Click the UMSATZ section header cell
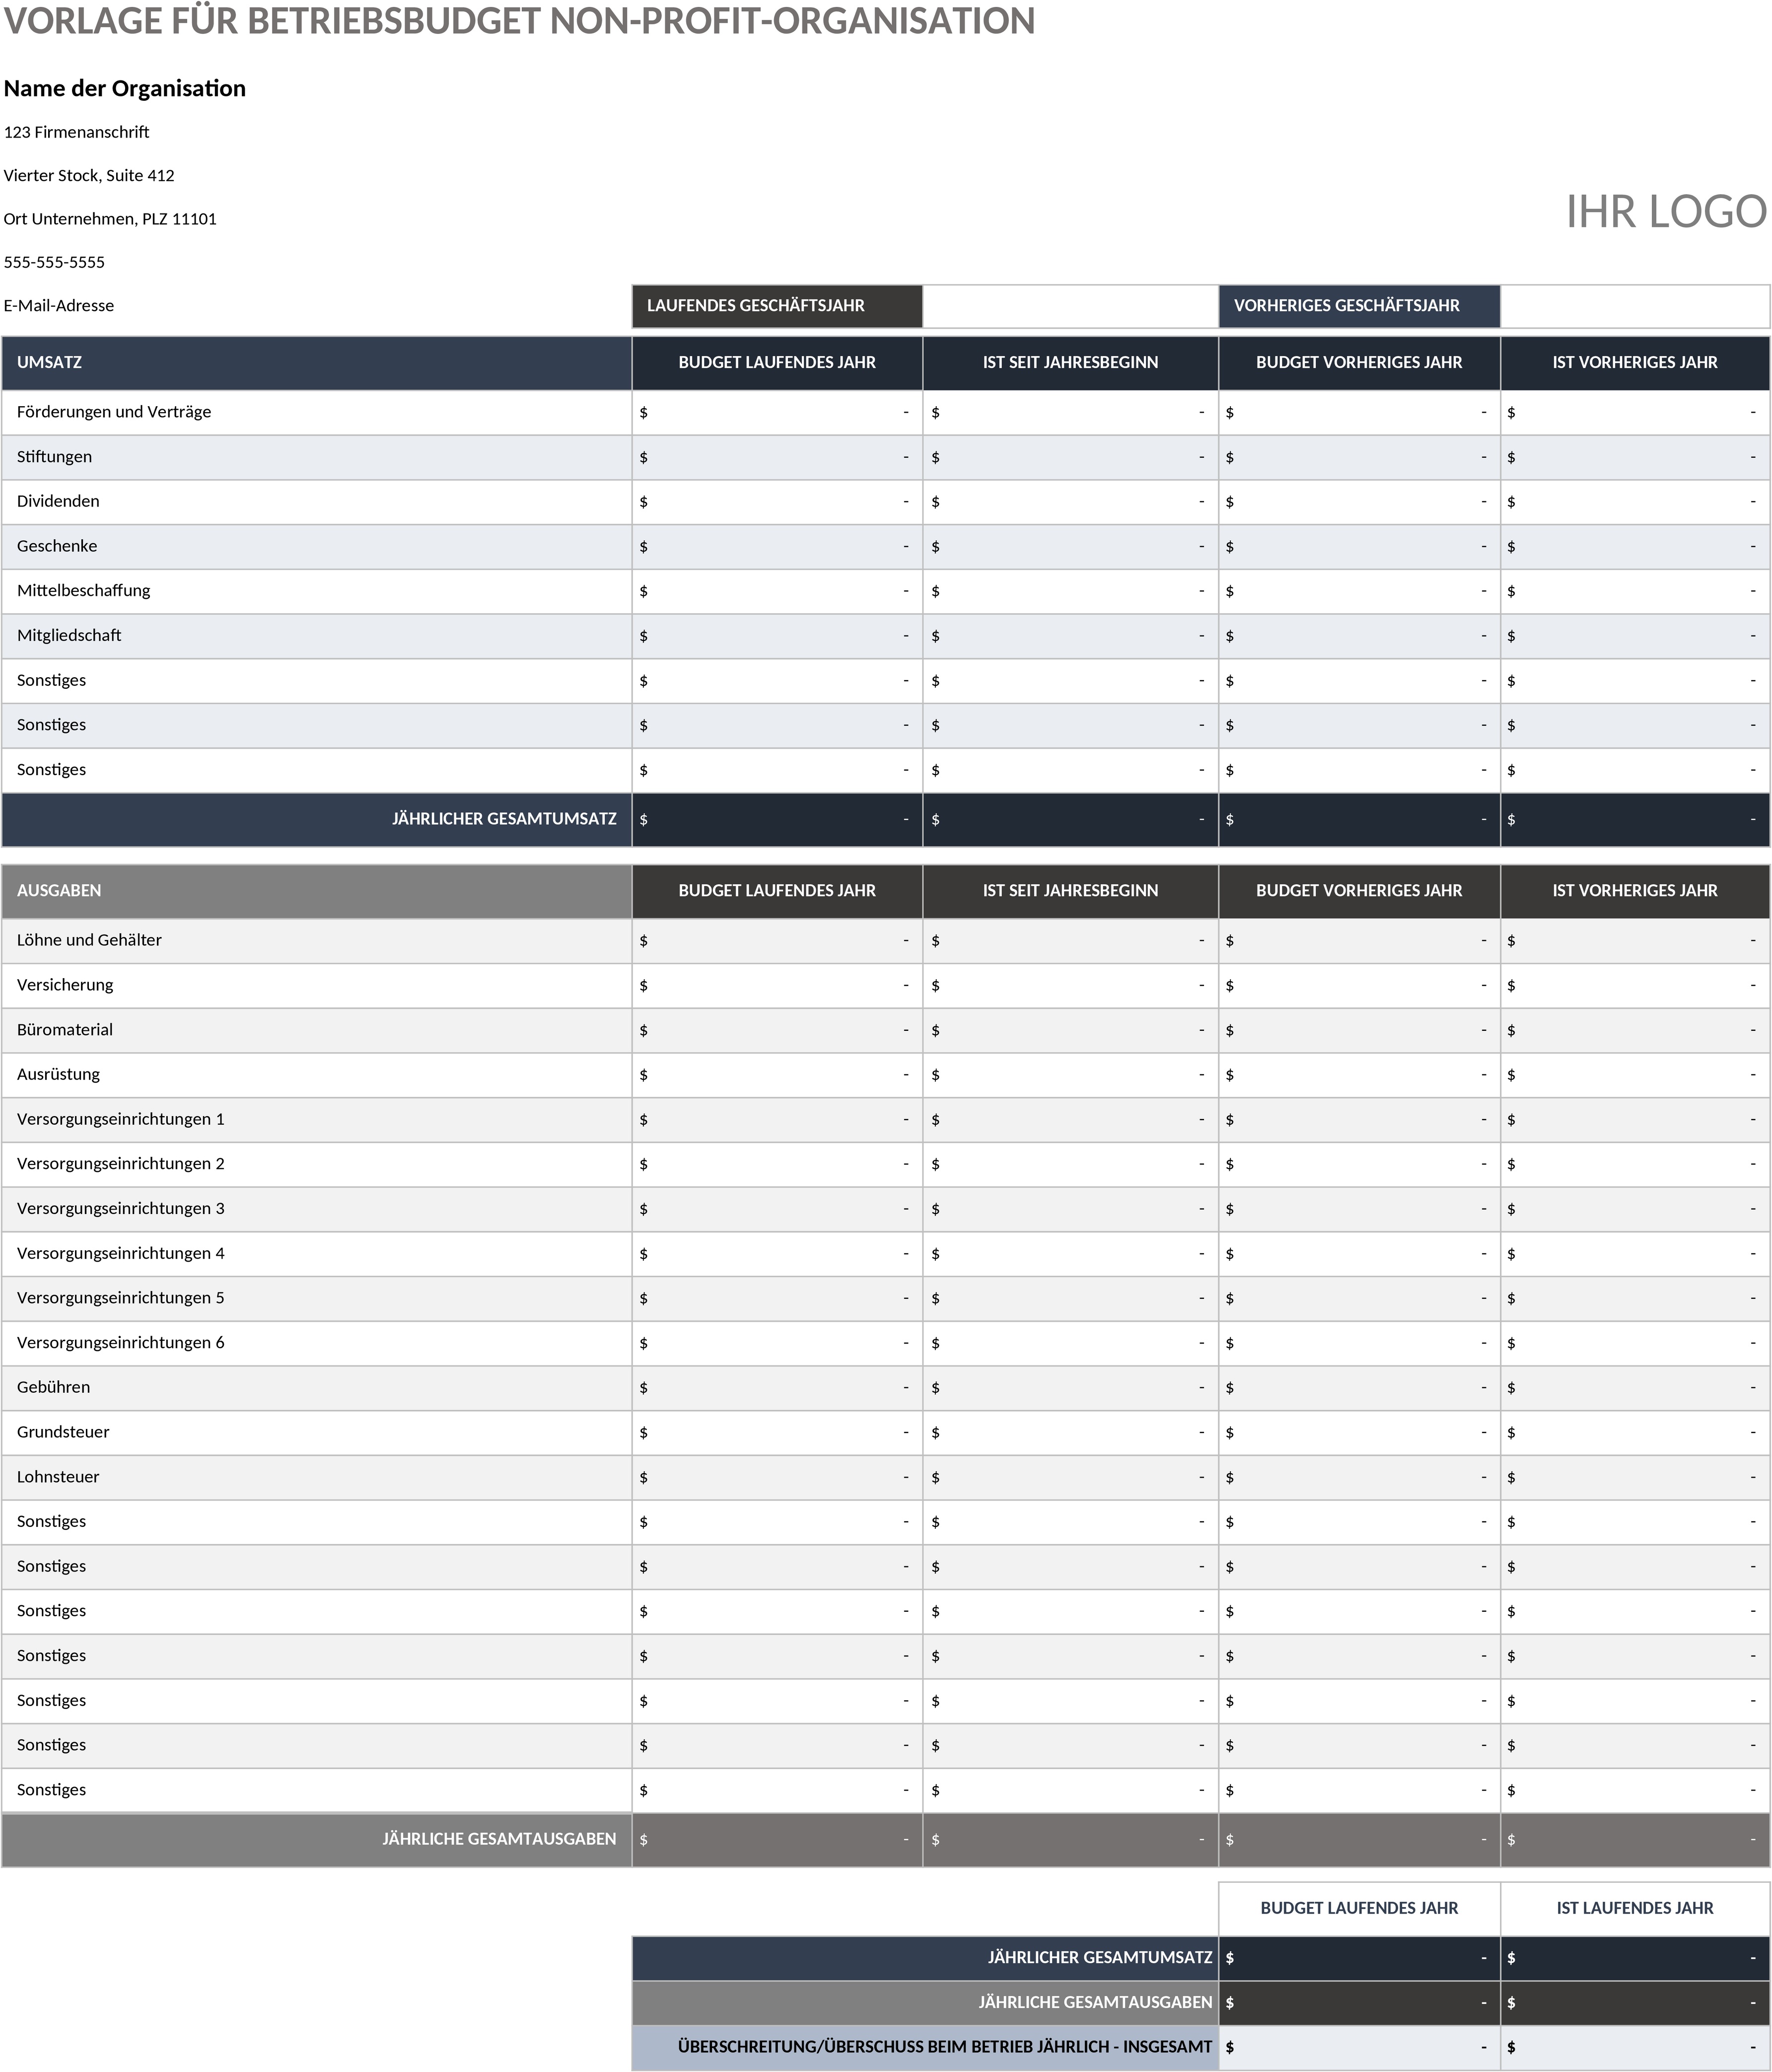The image size is (1772, 2072). (x=317, y=363)
